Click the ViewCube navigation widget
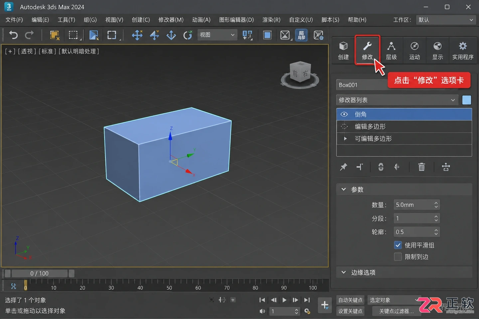Image resolution: width=479 pixels, height=319 pixels. tap(300, 75)
